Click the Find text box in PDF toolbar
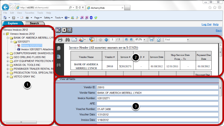This screenshot has width=224, height=126. 176,40
